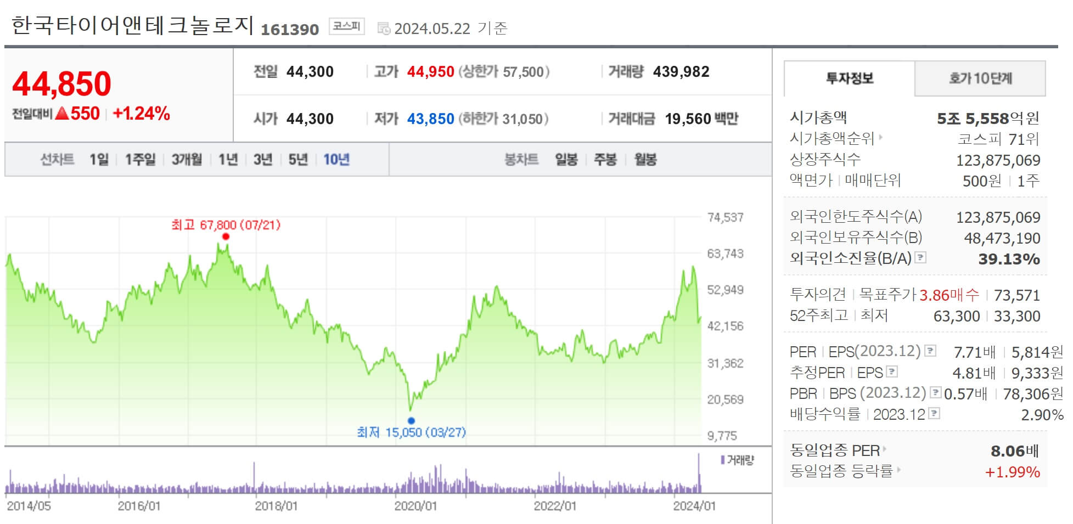This screenshot has height=524, width=1073.
Task: Open help icon for 외국인소진율(B/A)
Action: [921, 257]
